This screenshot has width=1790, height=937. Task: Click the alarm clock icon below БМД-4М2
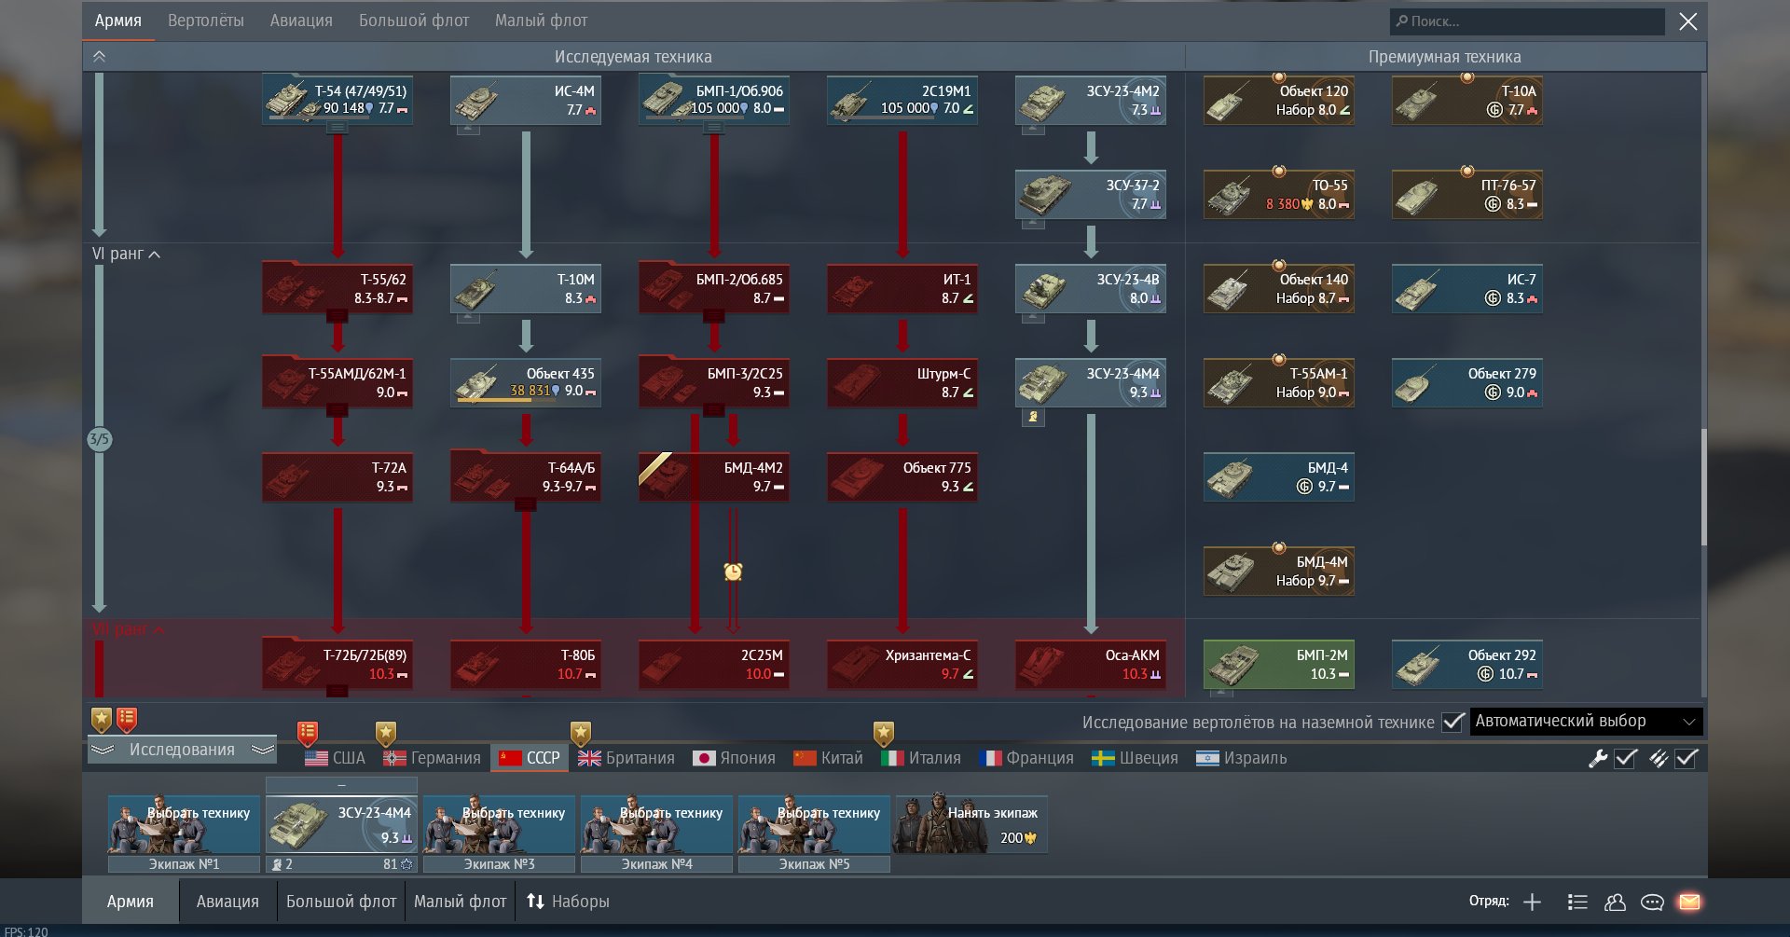733,572
